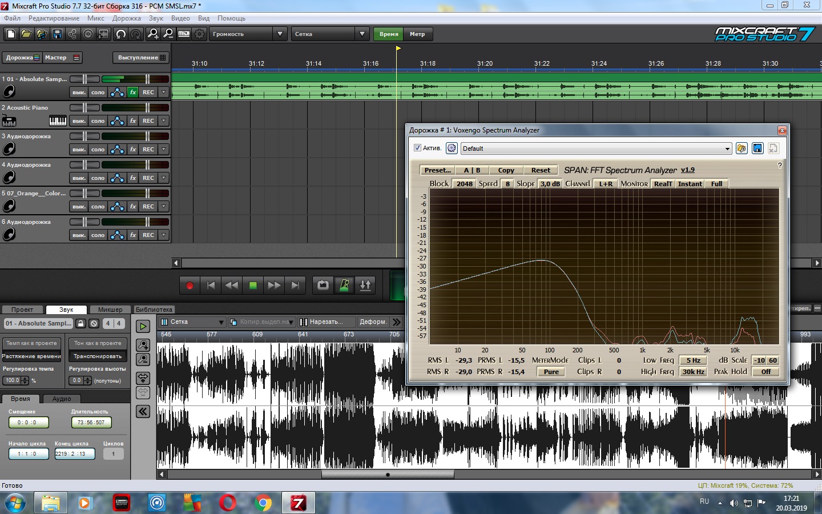Open Opera browser from the taskbar

pos(228,503)
